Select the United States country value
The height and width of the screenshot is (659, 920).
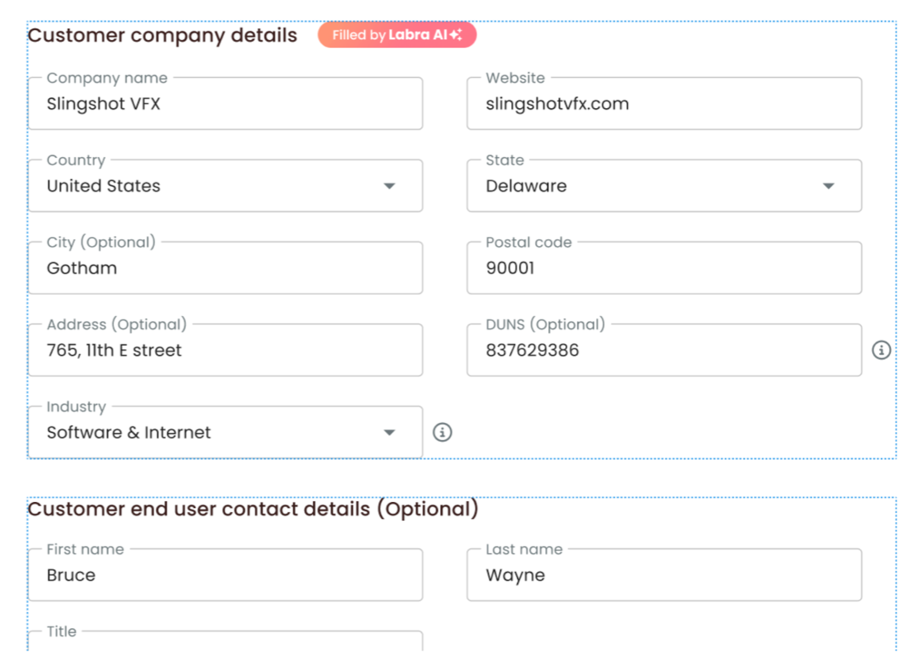point(103,186)
